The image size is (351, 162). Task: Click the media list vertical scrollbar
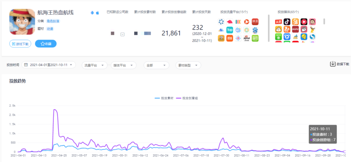point(324,21)
